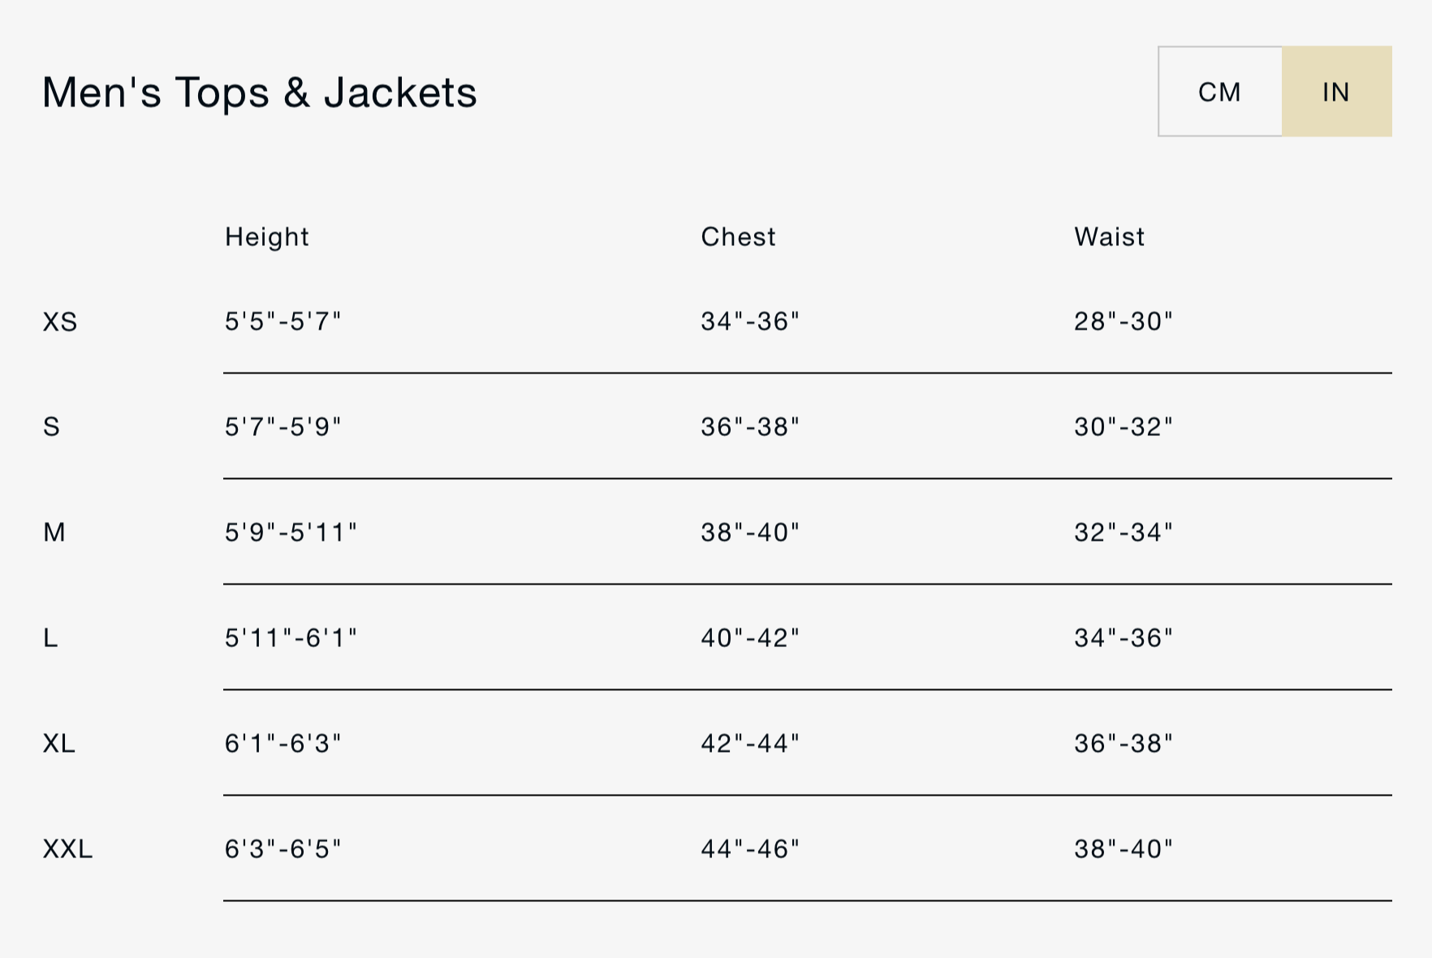Screen dimensions: 1432x958
Task: Click the S chest value 36"-38"
Action: click(x=750, y=427)
